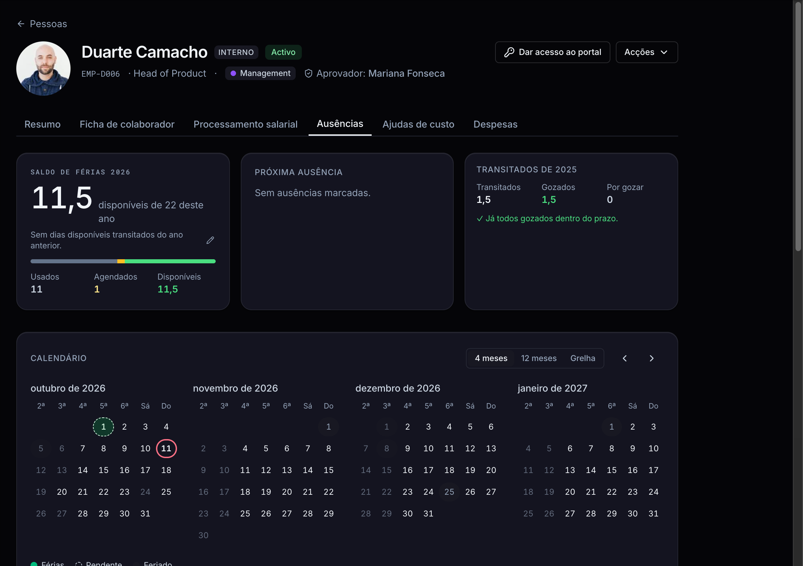The height and width of the screenshot is (566, 803).
Task: Click the Pessoas breadcrumb link
Action: [48, 24]
